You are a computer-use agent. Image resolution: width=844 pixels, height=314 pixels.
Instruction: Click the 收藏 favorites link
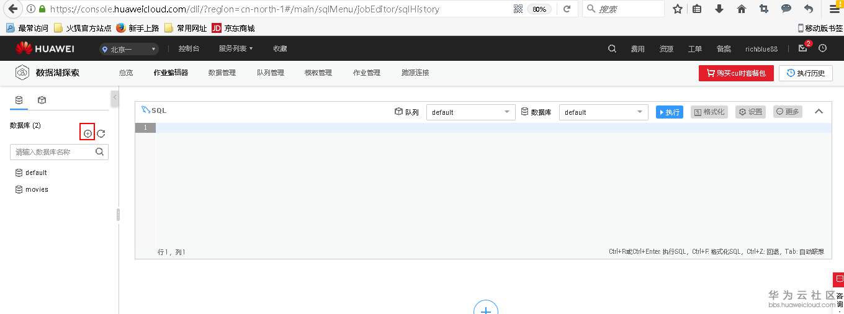click(x=280, y=48)
